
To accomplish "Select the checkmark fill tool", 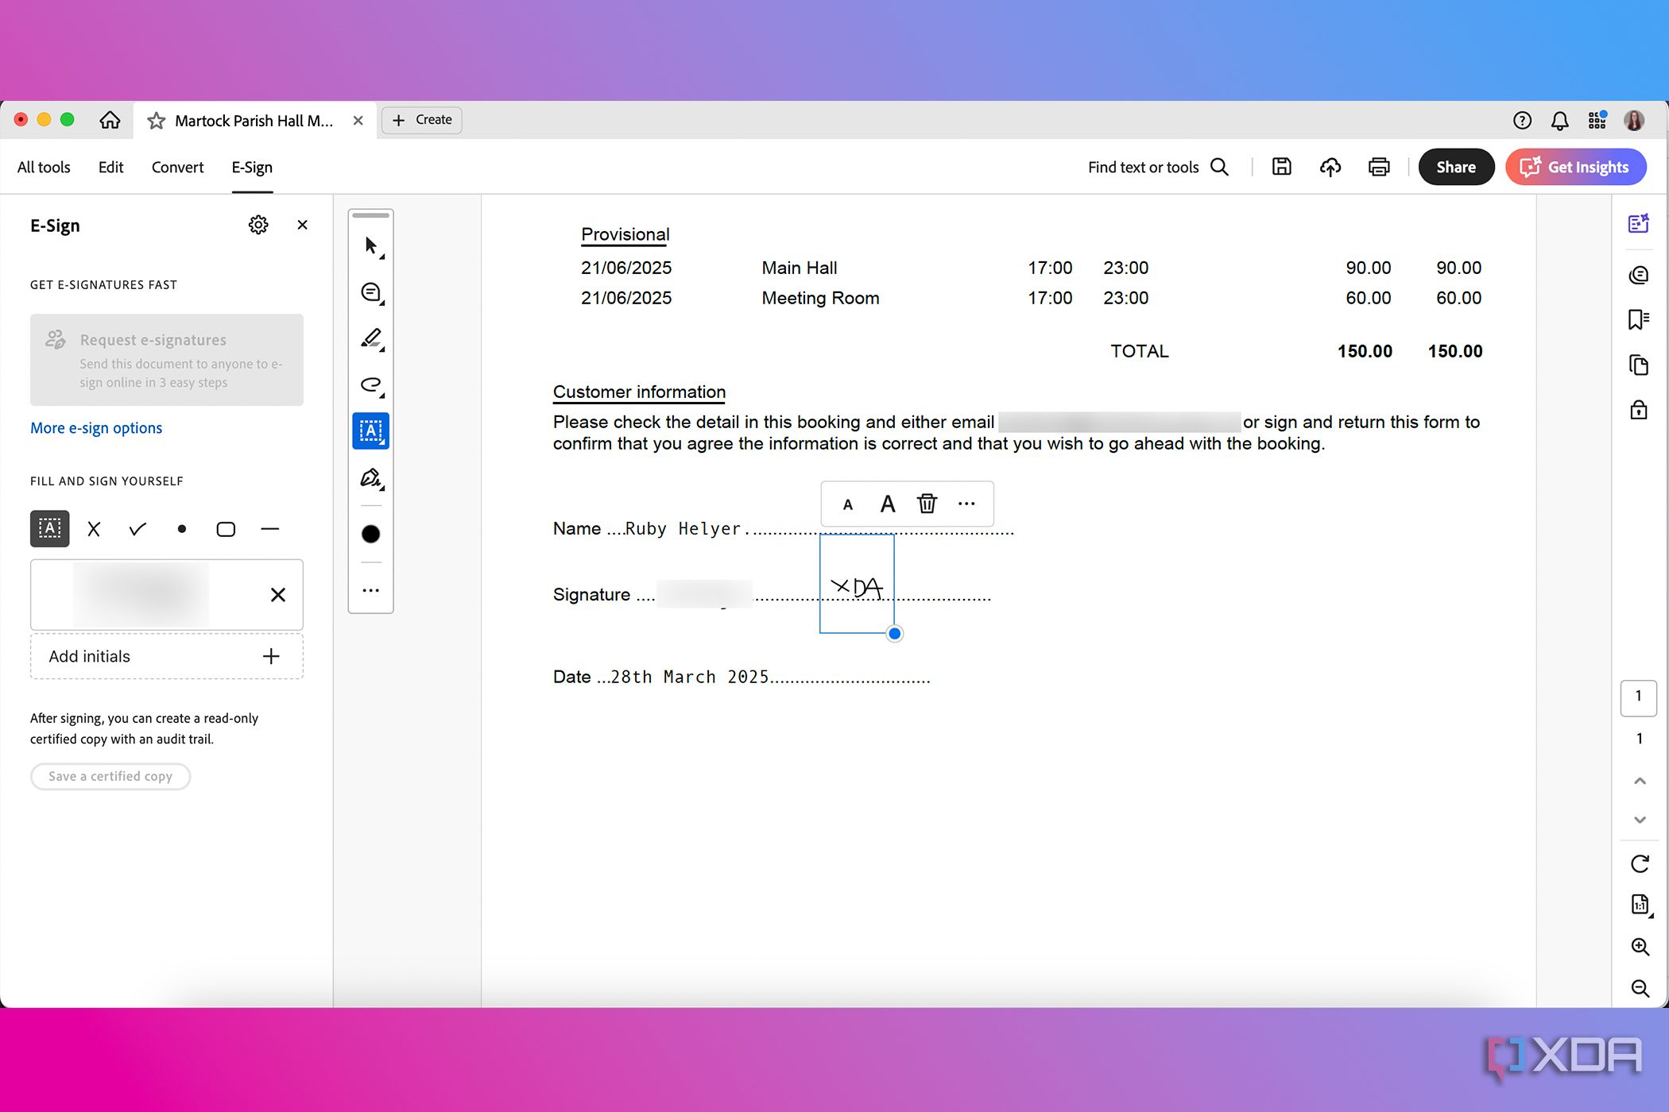I will pyautogui.click(x=137, y=529).
